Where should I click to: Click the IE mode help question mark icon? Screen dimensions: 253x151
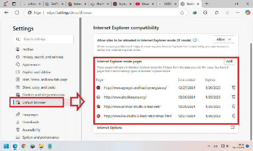195,40
